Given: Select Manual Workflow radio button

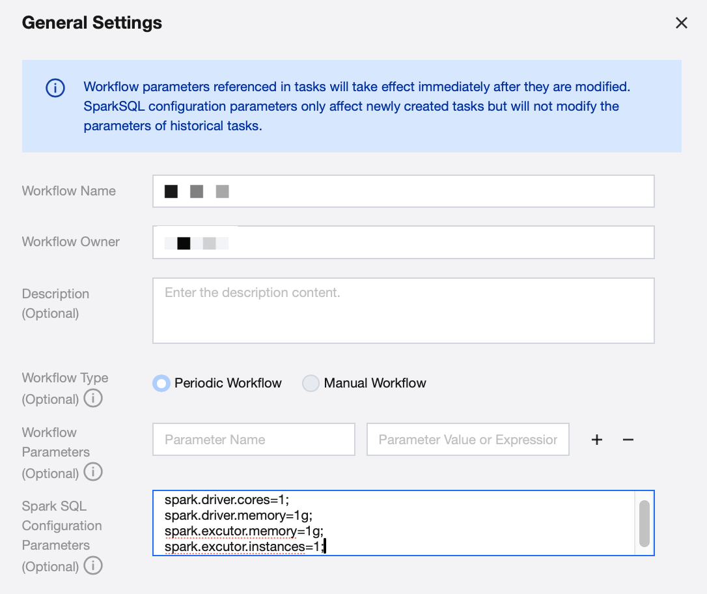Looking at the screenshot, I should pyautogui.click(x=311, y=383).
